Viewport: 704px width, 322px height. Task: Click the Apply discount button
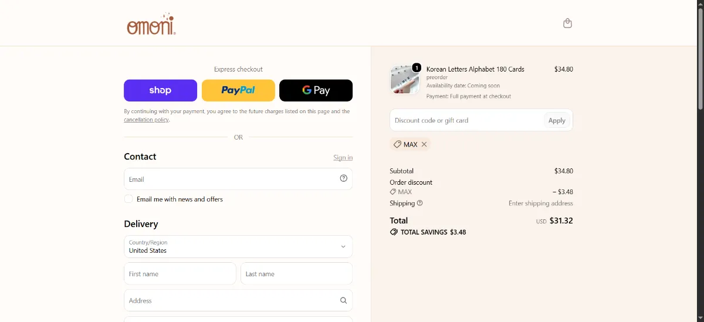point(557,120)
